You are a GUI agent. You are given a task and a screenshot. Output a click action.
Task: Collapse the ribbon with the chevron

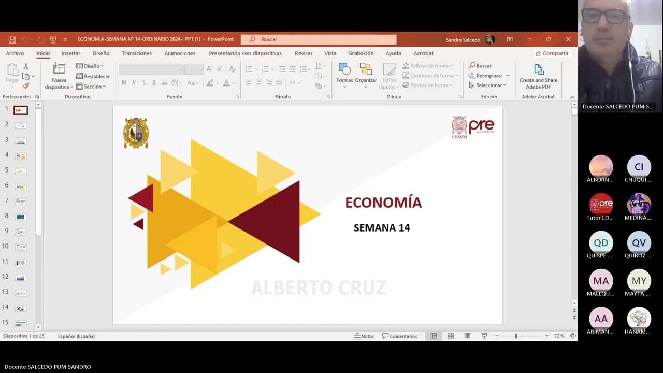(572, 97)
